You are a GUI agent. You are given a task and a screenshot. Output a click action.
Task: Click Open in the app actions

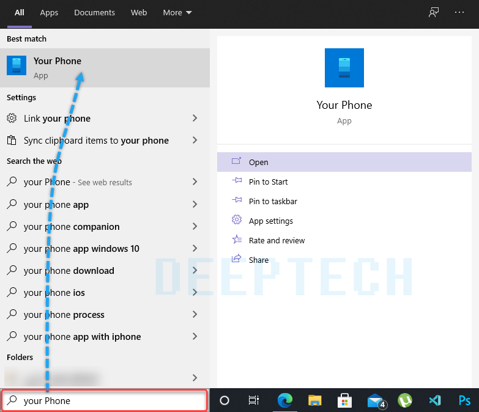click(x=344, y=162)
